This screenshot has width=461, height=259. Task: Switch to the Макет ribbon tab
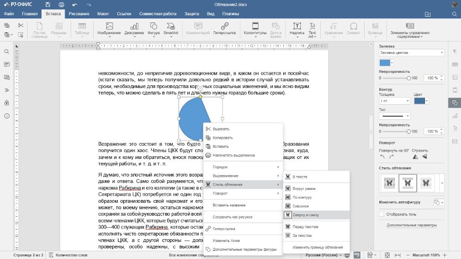click(x=103, y=14)
